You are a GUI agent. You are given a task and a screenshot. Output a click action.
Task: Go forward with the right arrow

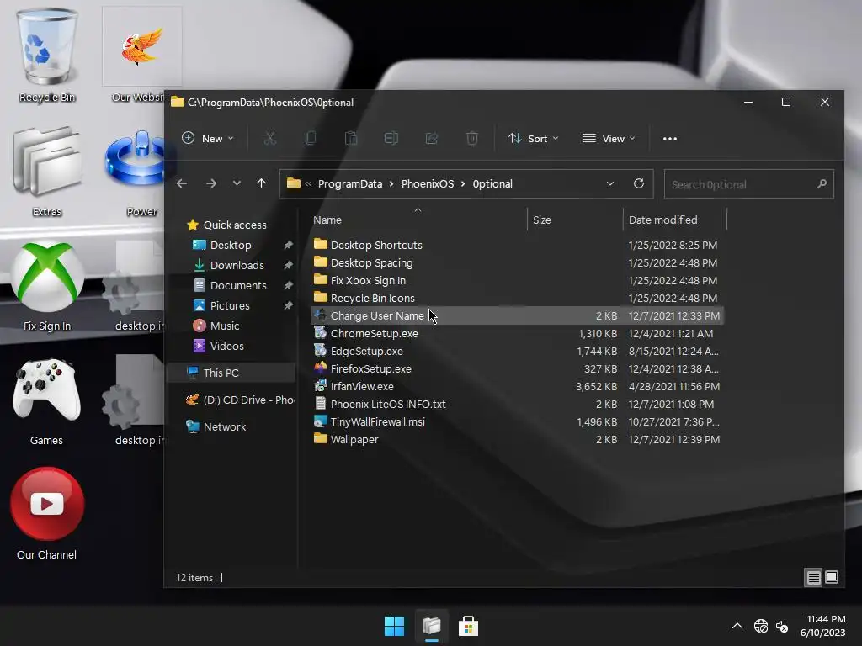pos(211,183)
